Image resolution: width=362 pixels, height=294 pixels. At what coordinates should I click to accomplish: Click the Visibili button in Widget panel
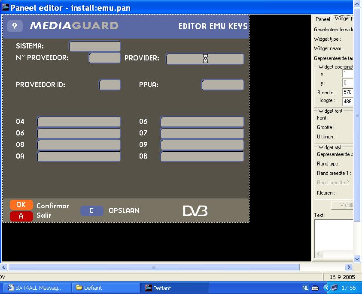pos(342,205)
